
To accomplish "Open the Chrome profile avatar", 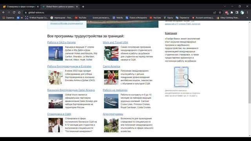I will 242,13.
